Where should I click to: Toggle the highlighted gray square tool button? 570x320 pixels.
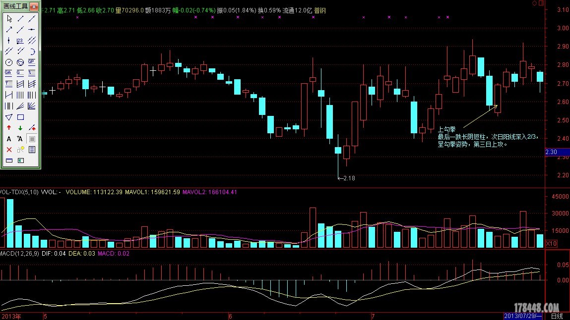(x=32, y=139)
